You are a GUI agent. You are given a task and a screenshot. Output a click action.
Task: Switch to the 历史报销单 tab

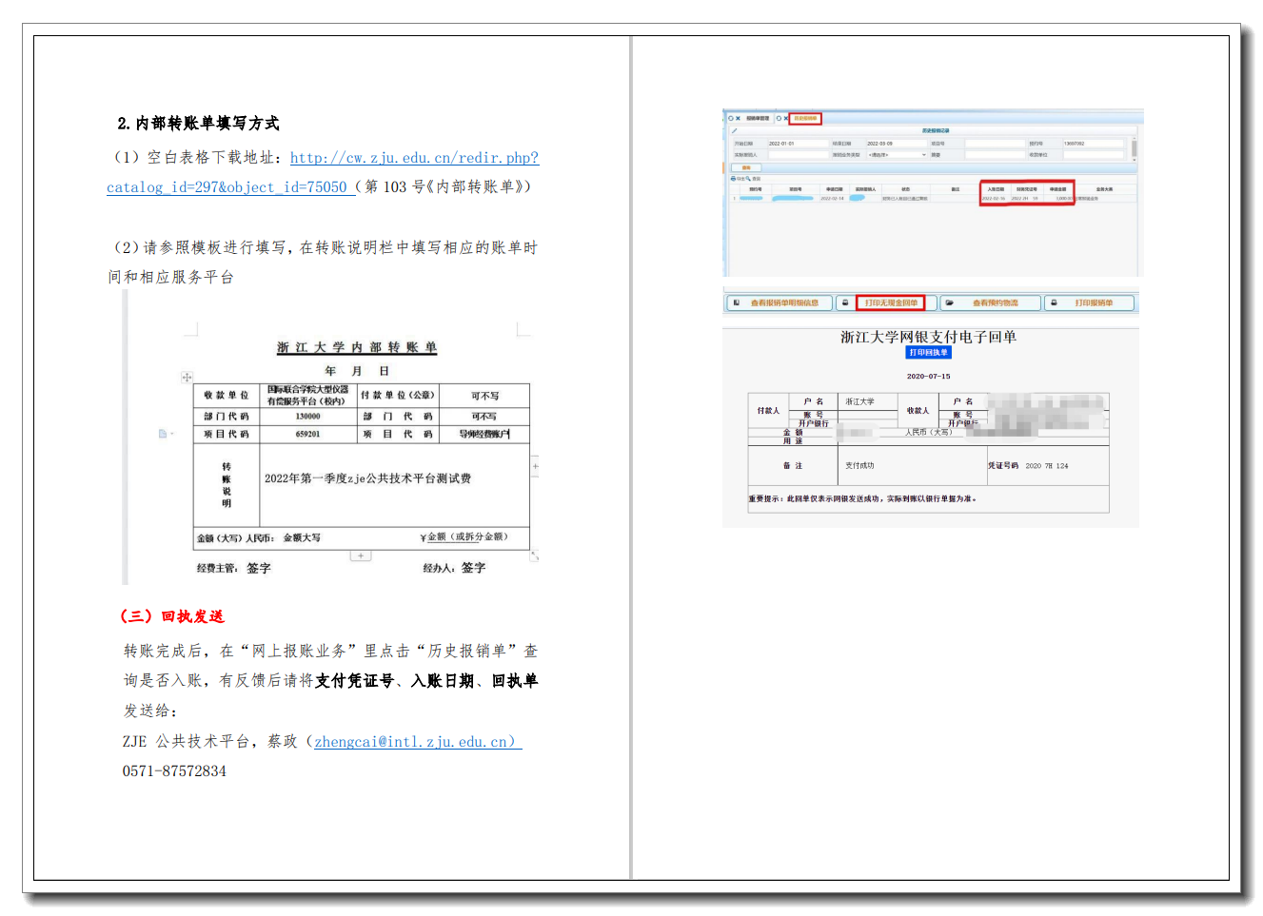click(805, 119)
